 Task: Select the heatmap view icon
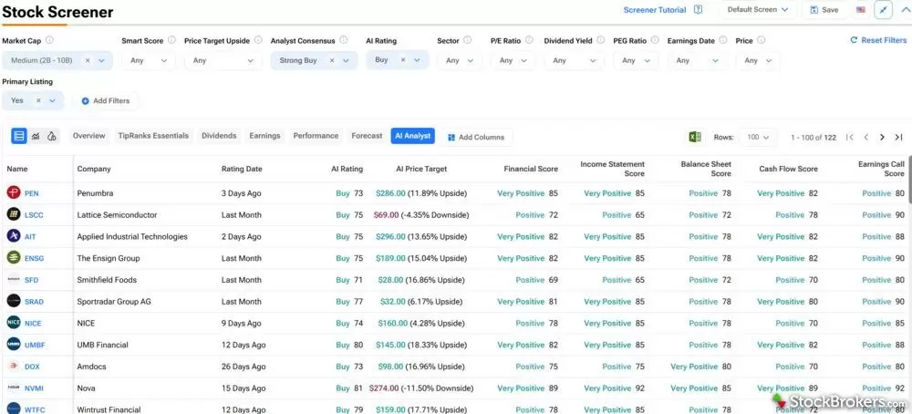pos(52,136)
